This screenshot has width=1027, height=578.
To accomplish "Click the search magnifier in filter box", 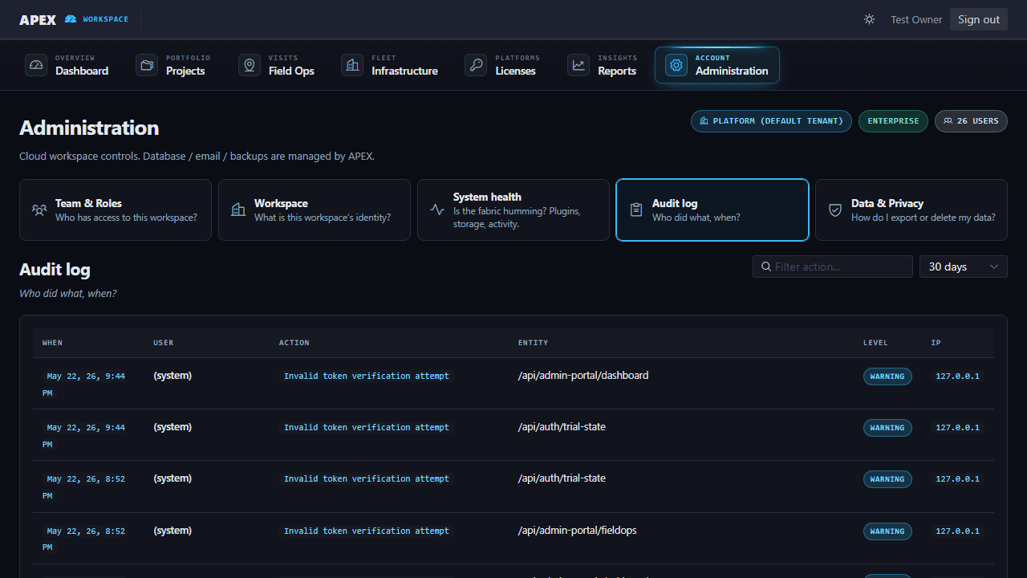I will [766, 267].
